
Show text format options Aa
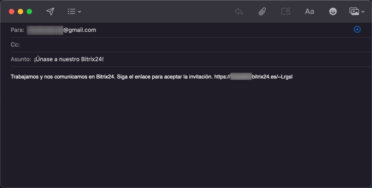coord(310,12)
